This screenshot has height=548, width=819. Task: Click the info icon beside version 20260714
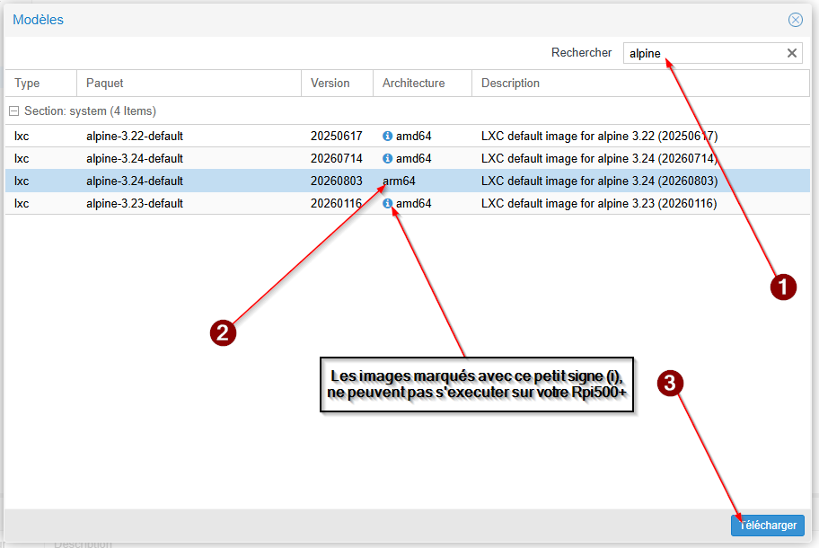tap(387, 158)
